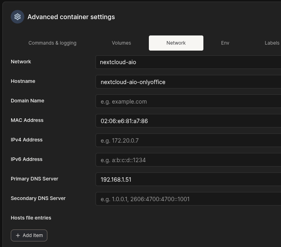Image resolution: width=281 pixels, height=247 pixels.
Task: Go to the Env tab
Action: point(225,43)
